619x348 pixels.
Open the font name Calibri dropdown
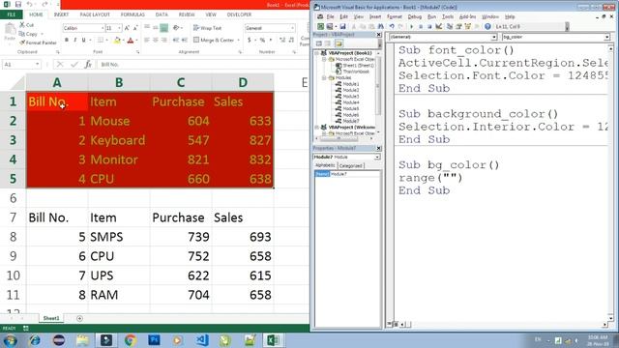tap(103, 28)
